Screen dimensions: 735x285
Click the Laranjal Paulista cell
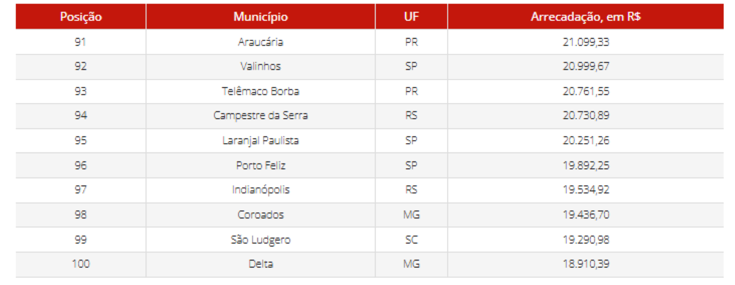click(260, 141)
